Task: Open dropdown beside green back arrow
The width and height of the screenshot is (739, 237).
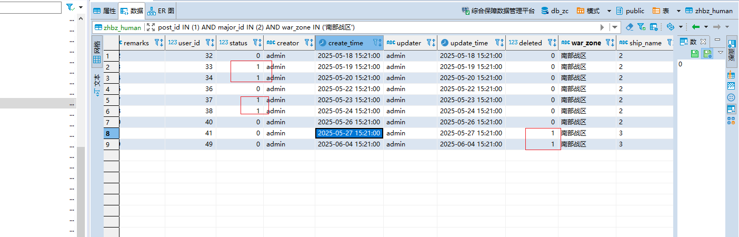Action: 706,27
